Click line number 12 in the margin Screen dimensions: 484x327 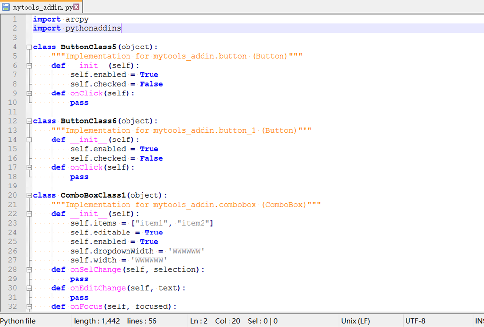12,121
